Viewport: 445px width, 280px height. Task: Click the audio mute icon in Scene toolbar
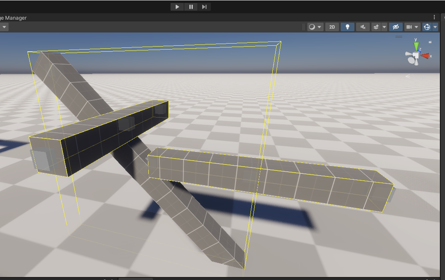coord(362,27)
